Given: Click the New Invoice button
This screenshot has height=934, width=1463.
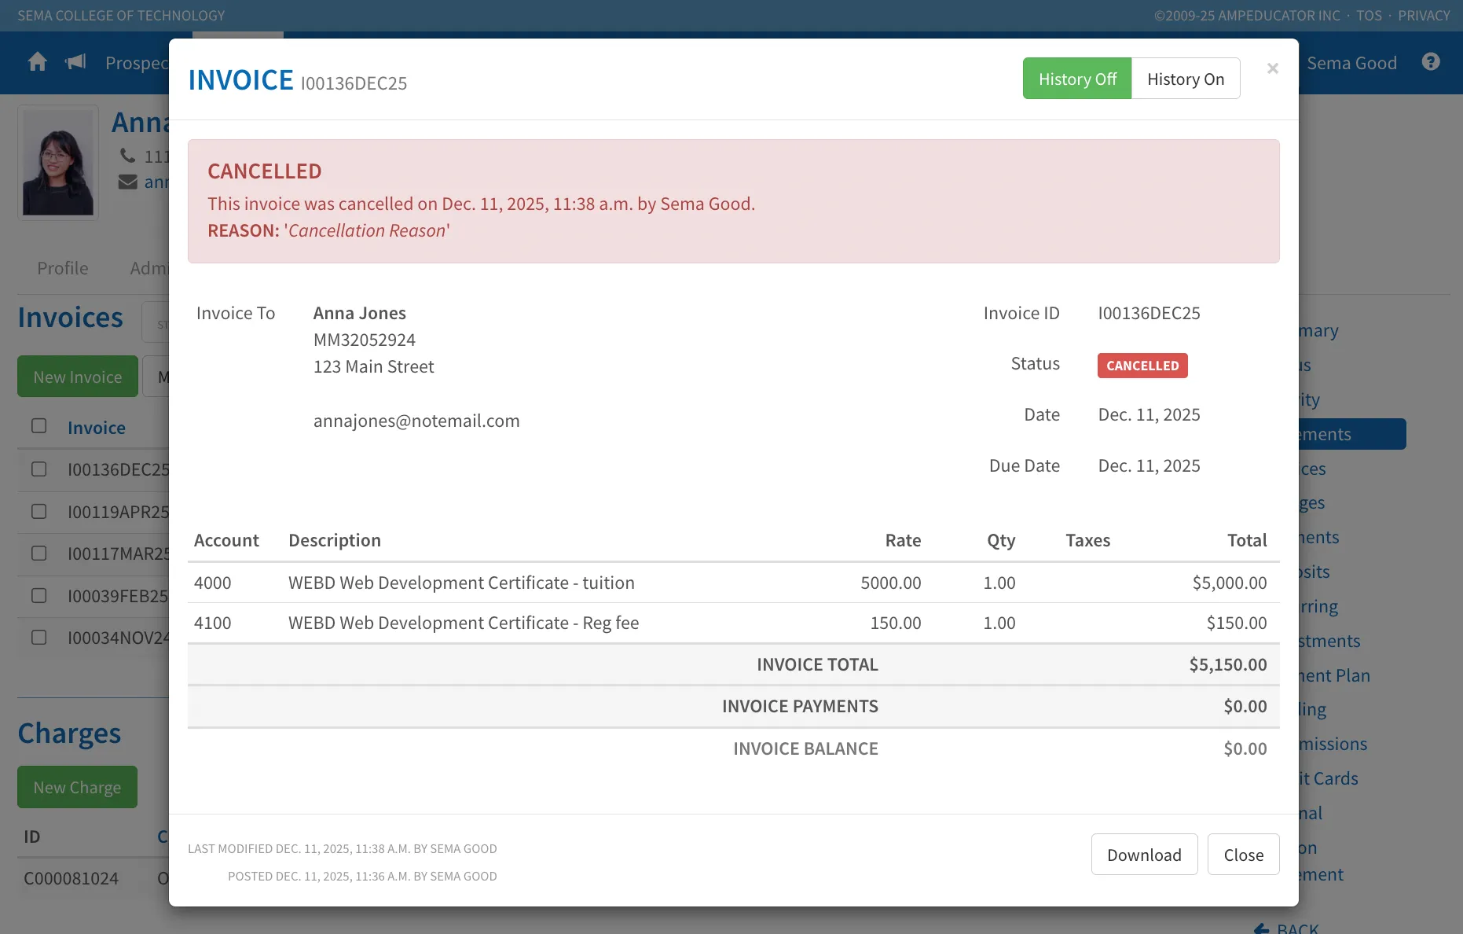Looking at the screenshot, I should tap(78, 377).
